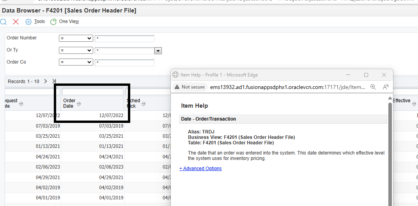Select Request Date cell 12/07/2022
418x206 pixels.
33,115
